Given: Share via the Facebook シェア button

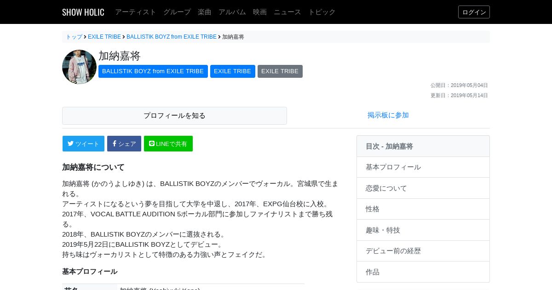Looking at the screenshot, I should (124, 144).
